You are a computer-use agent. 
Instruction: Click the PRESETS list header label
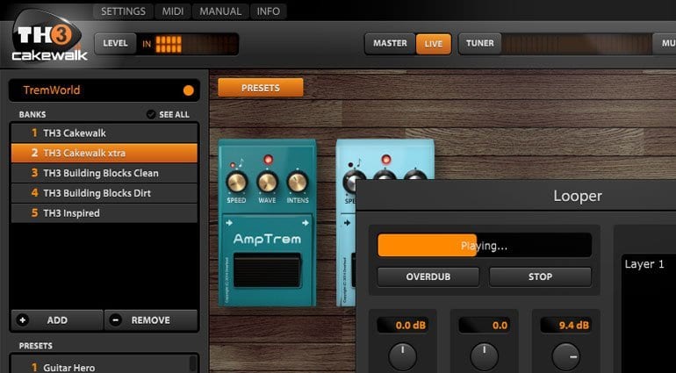36,346
